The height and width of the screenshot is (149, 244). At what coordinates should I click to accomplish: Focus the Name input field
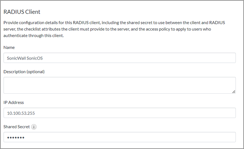tap(119, 58)
